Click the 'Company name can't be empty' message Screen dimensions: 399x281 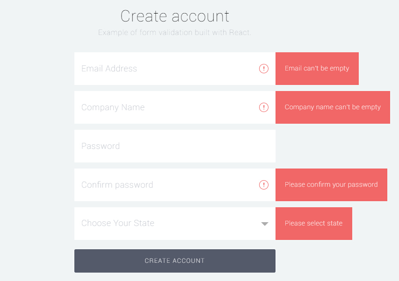click(333, 107)
